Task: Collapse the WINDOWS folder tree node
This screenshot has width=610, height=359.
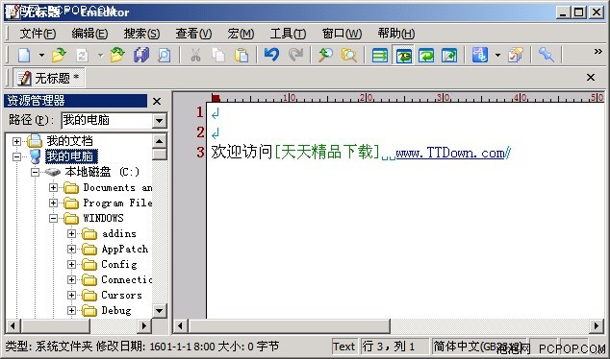Action: click(x=53, y=219)
